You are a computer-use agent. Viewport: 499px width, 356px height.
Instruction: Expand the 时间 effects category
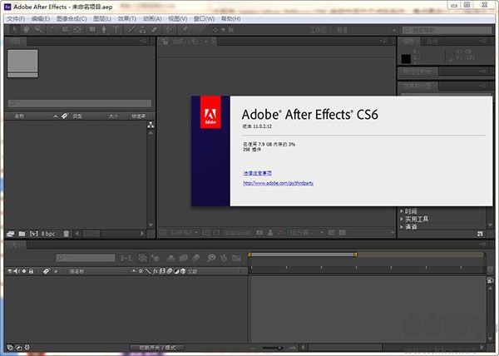pyautogui.click(x=413, y=210)
